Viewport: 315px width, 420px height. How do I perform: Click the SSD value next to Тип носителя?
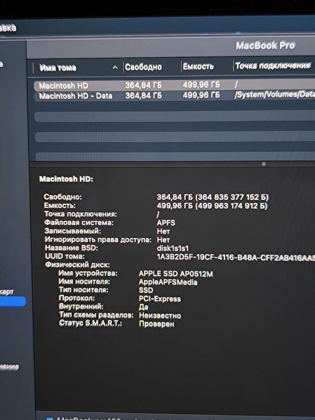pos(146,290)
